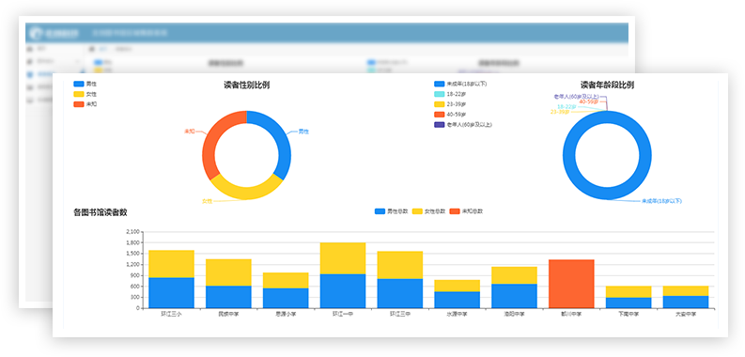The height and width of the screenshot is (357, 745).
Task: Toggle 男性总数 legend above the bar chart
Action: pyautogui.click(x=392, y=211)
